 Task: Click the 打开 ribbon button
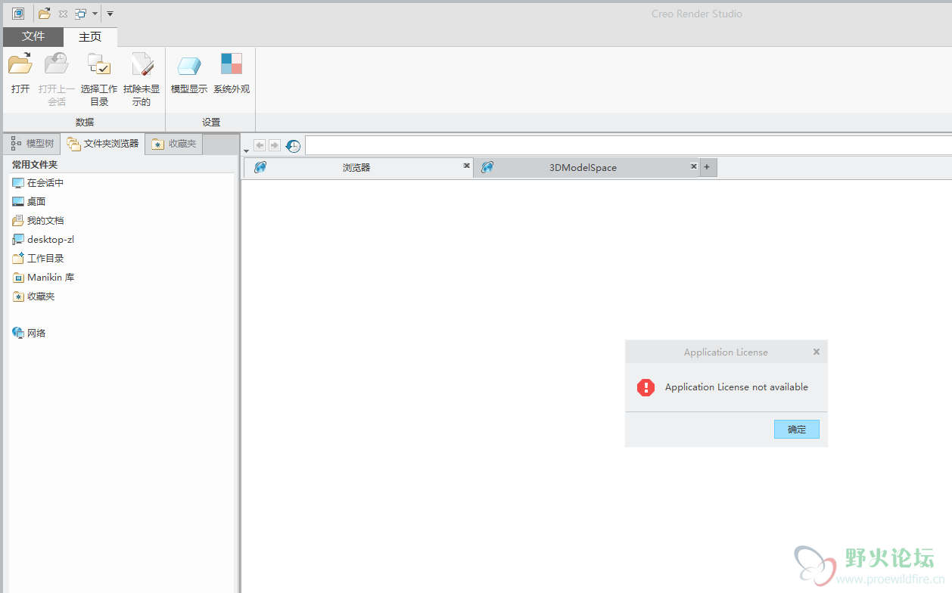(20, 73)
